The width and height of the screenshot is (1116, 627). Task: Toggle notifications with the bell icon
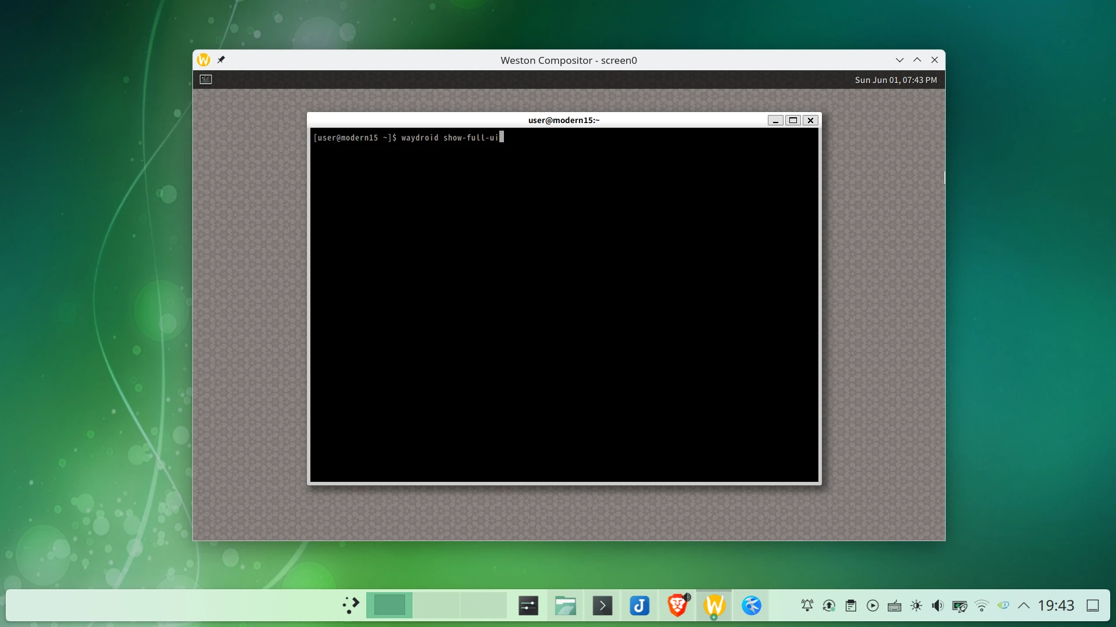[807, 606]
